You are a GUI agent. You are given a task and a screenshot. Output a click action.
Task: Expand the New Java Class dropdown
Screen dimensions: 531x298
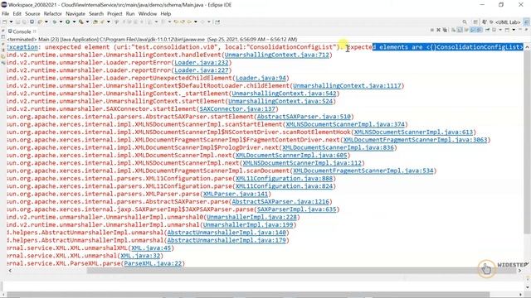[109, 22]
